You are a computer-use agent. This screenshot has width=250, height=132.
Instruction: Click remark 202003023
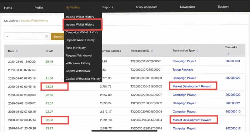pyautogui.click(x=233, y=78)
